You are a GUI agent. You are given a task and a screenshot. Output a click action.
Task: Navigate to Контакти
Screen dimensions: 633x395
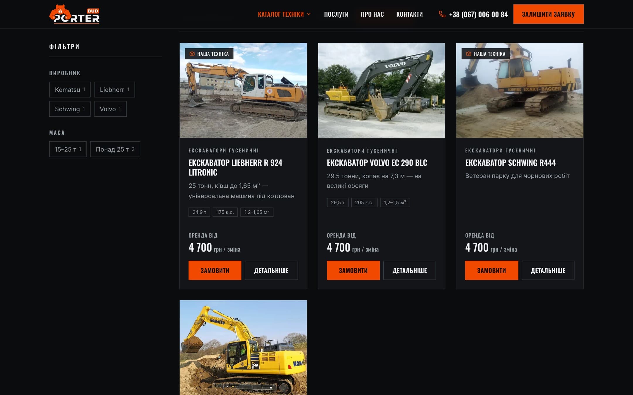click(x=409, y=14)
